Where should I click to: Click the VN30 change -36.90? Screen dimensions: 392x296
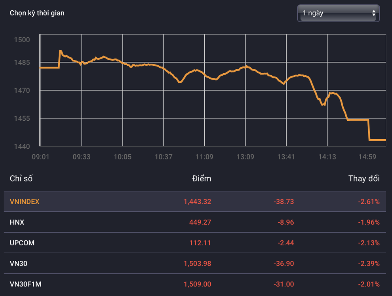(284, 264)
